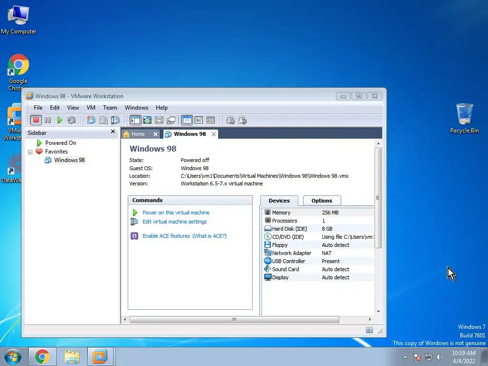The height and width of the screenshot is (366, 488).
Task: Open the View menu
Action: coord(73,108)
